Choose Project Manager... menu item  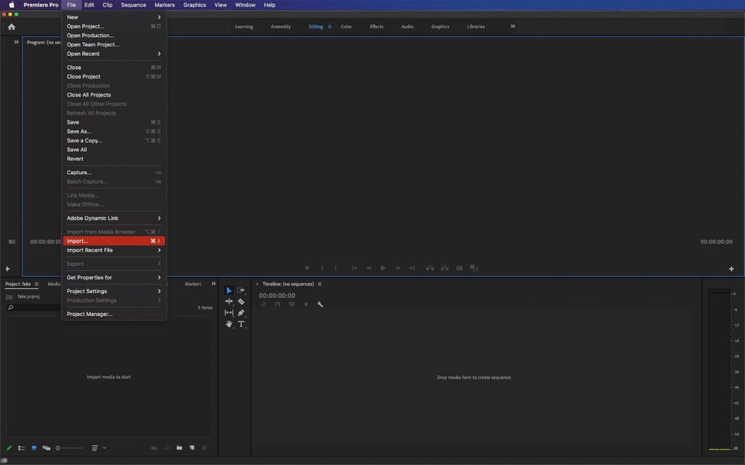113,314
